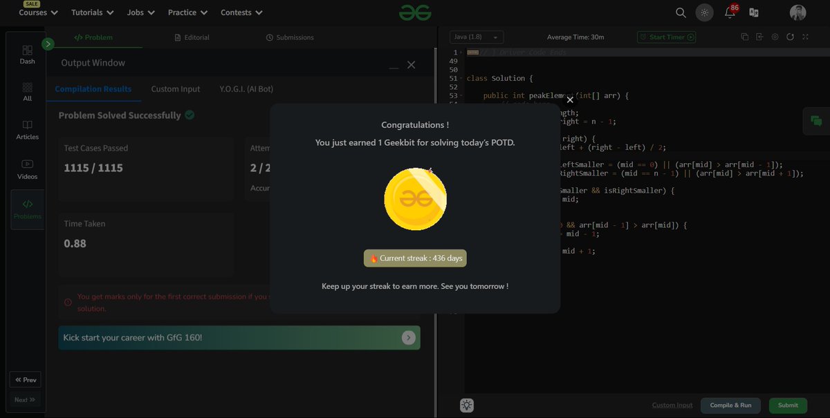Close the Output Window
The height and width of the screenshot is (418, 830).
pyautogui.click(x=411, y=64)
